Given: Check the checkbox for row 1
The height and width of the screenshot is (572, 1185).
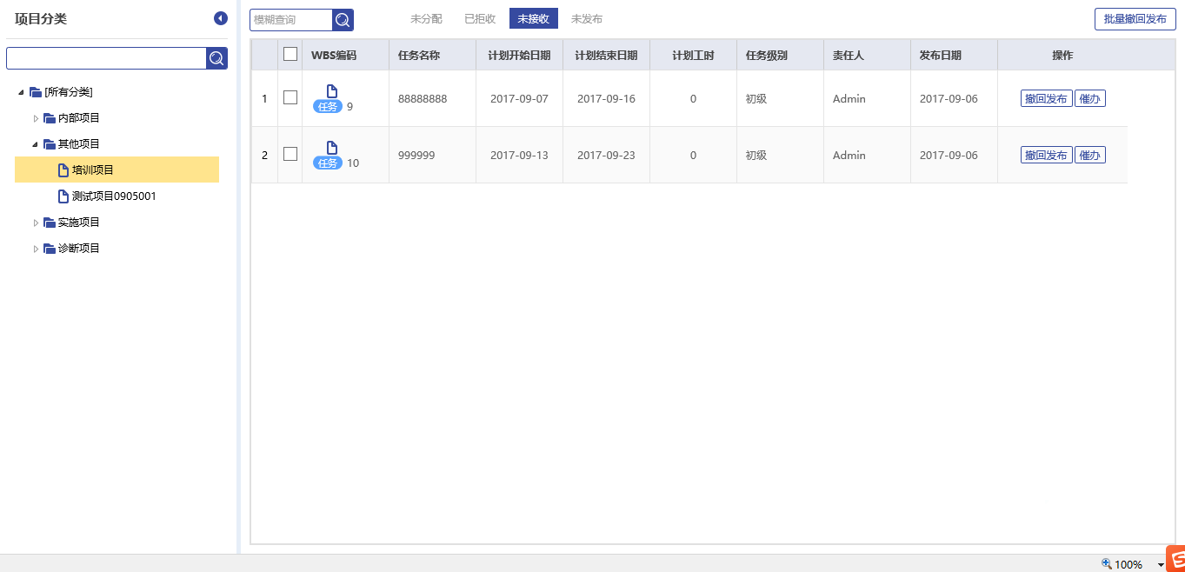Looking at the screenshot, I should 290,97.
